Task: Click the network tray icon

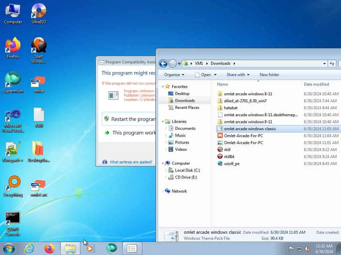Action: click(299, 248)
